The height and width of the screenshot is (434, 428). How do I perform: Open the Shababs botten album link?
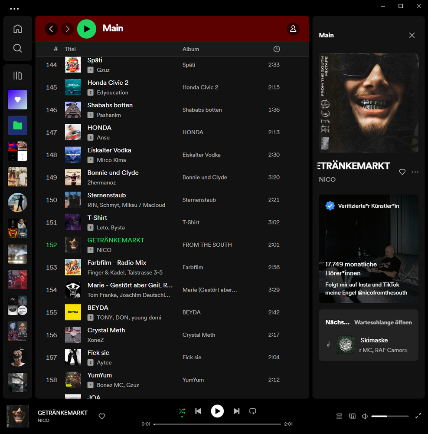202,110
